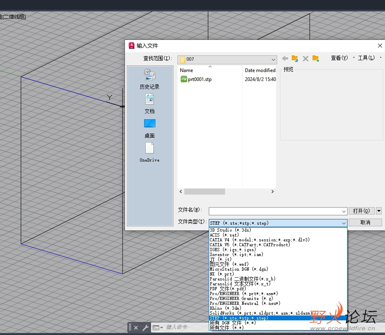Open the arrow beside 打开 button
The image size is (385, 335).
click(379, 211)
